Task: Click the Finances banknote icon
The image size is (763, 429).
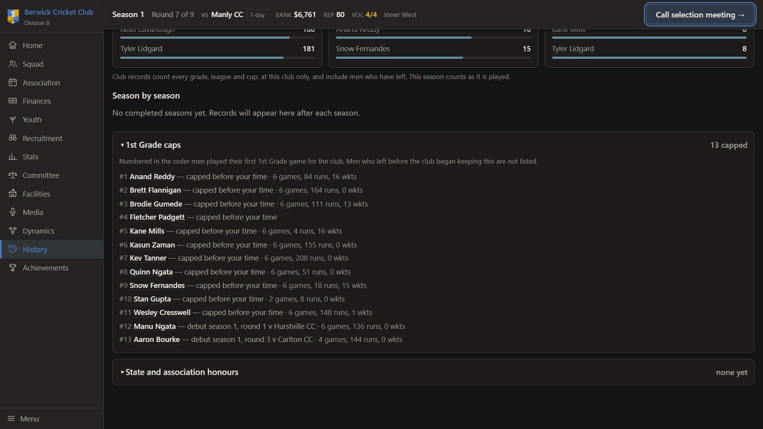Action: click(13, 101)
